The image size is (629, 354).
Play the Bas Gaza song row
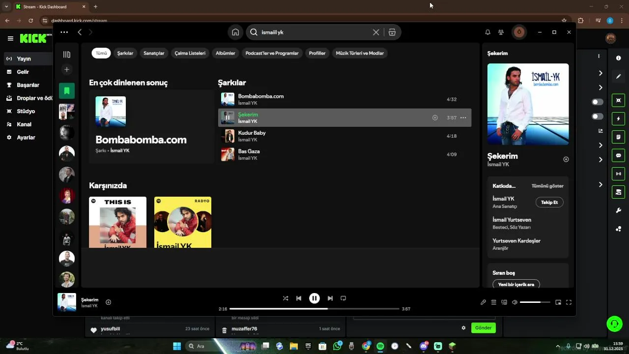click(x=344, y=154)
